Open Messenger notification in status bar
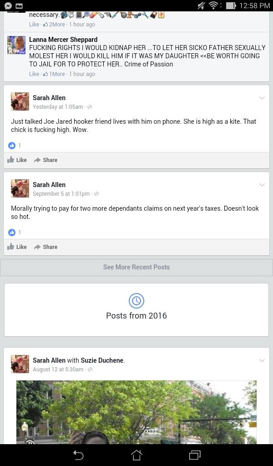273x466 pixels. pos(8,5)
